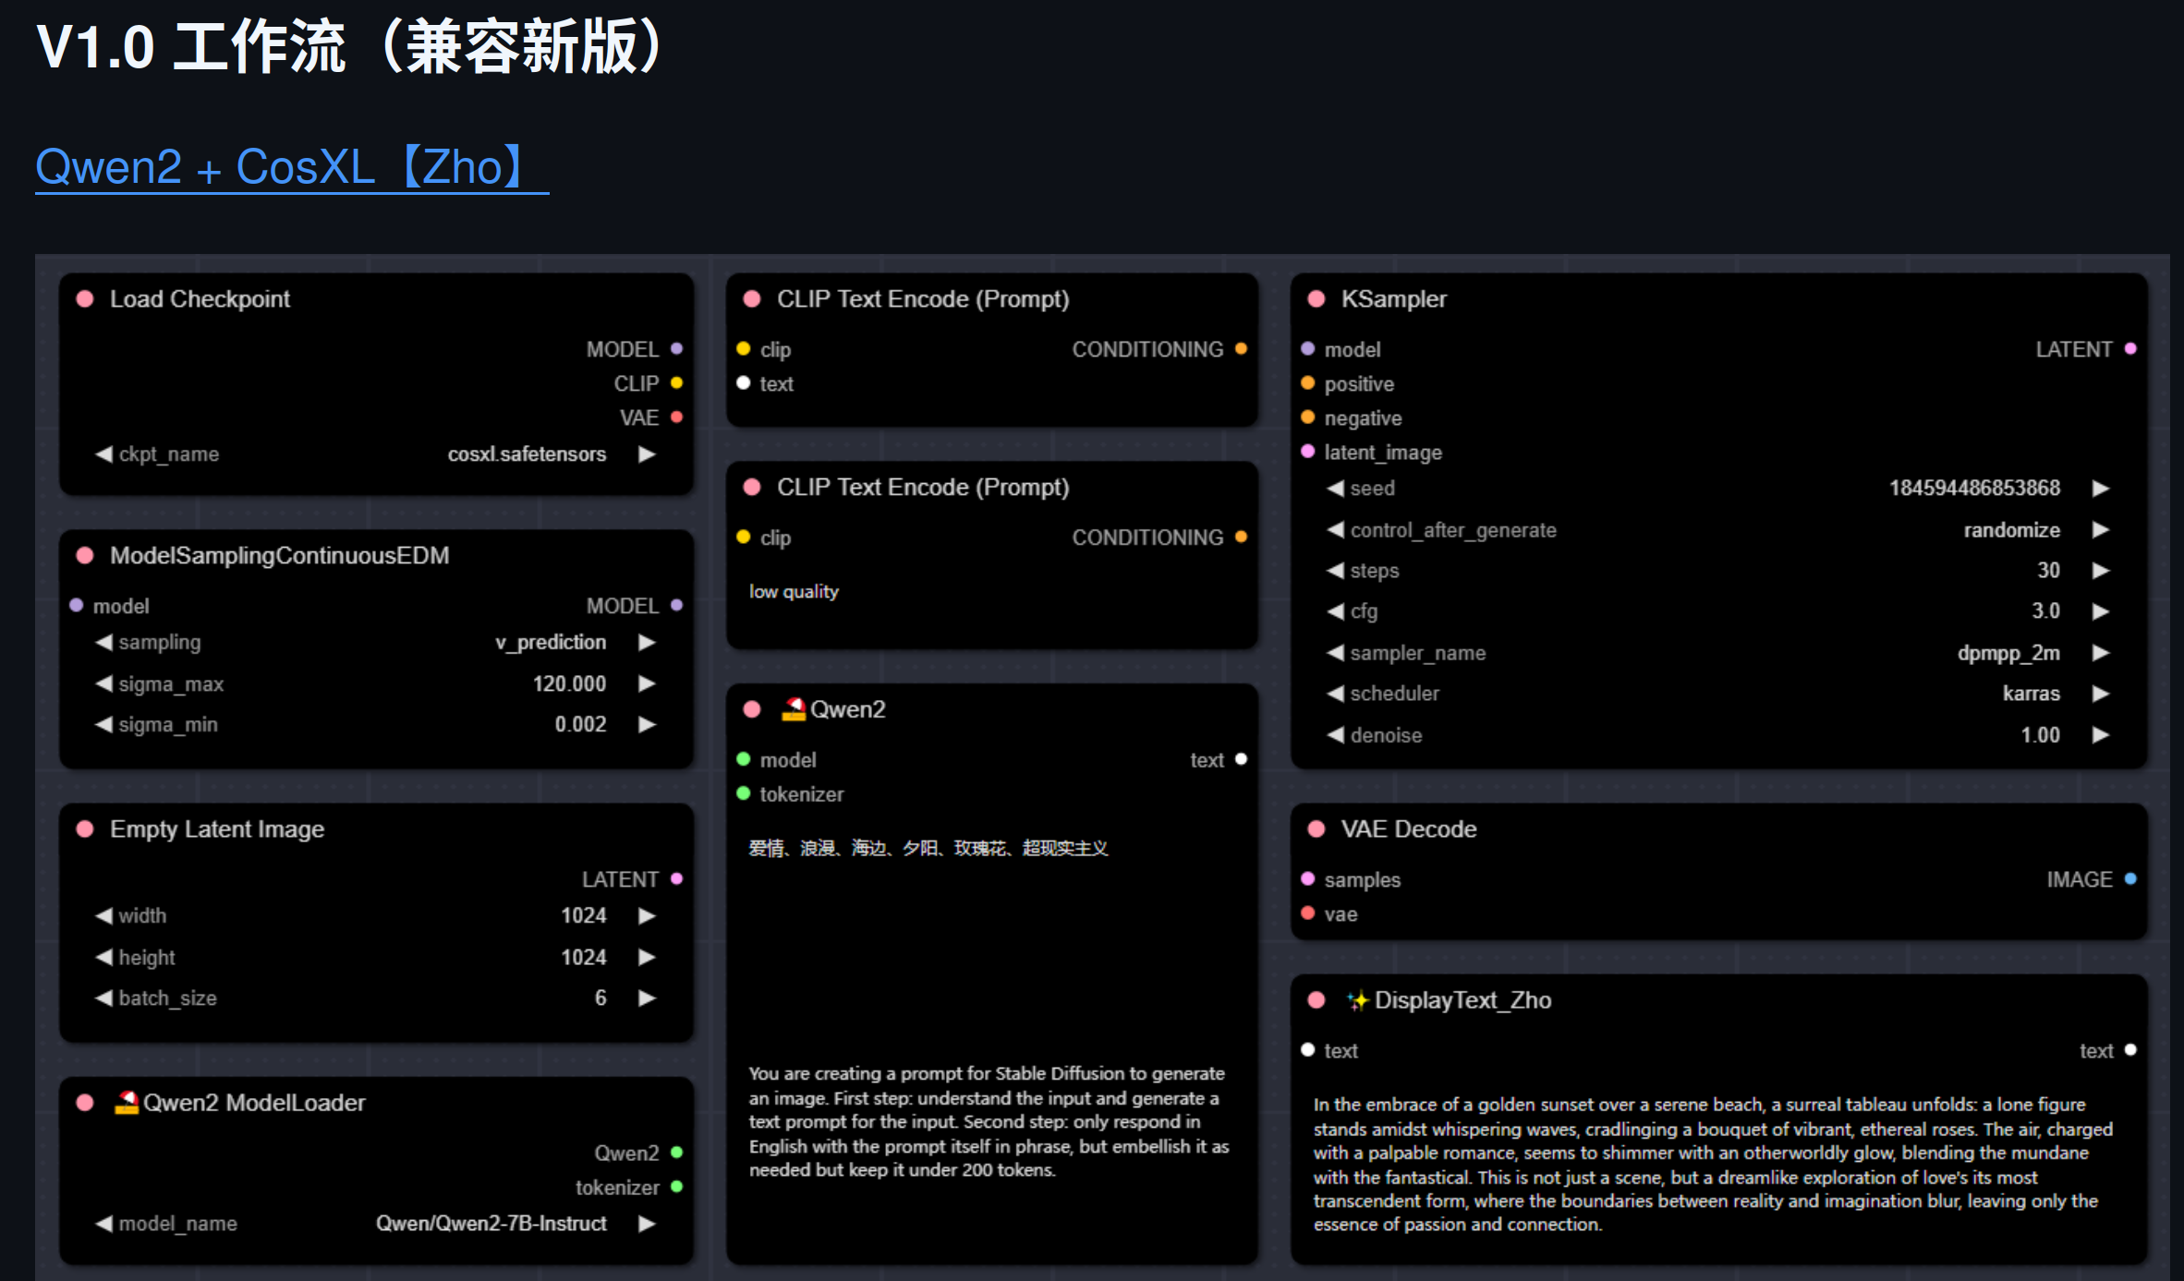2184x1281 pixels.
Task: Click the LATENT output port on KSampler
Action: [2130, 349]
